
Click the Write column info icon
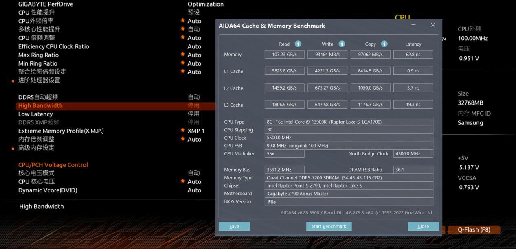342,44
